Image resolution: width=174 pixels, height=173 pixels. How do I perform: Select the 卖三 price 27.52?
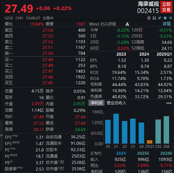pos(48,42)
